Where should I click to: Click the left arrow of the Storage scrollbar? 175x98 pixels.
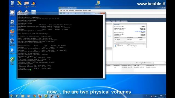(x=115, y=42)
